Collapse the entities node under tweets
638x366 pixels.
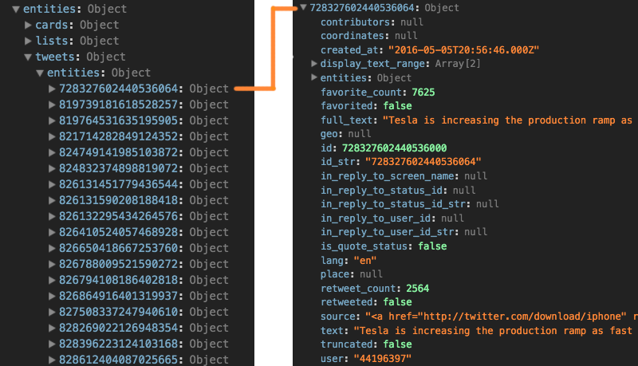(x=40, y=73)
